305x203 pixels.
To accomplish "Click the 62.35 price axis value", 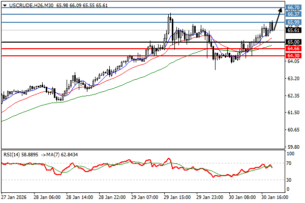I will click(x=292, y=96).
